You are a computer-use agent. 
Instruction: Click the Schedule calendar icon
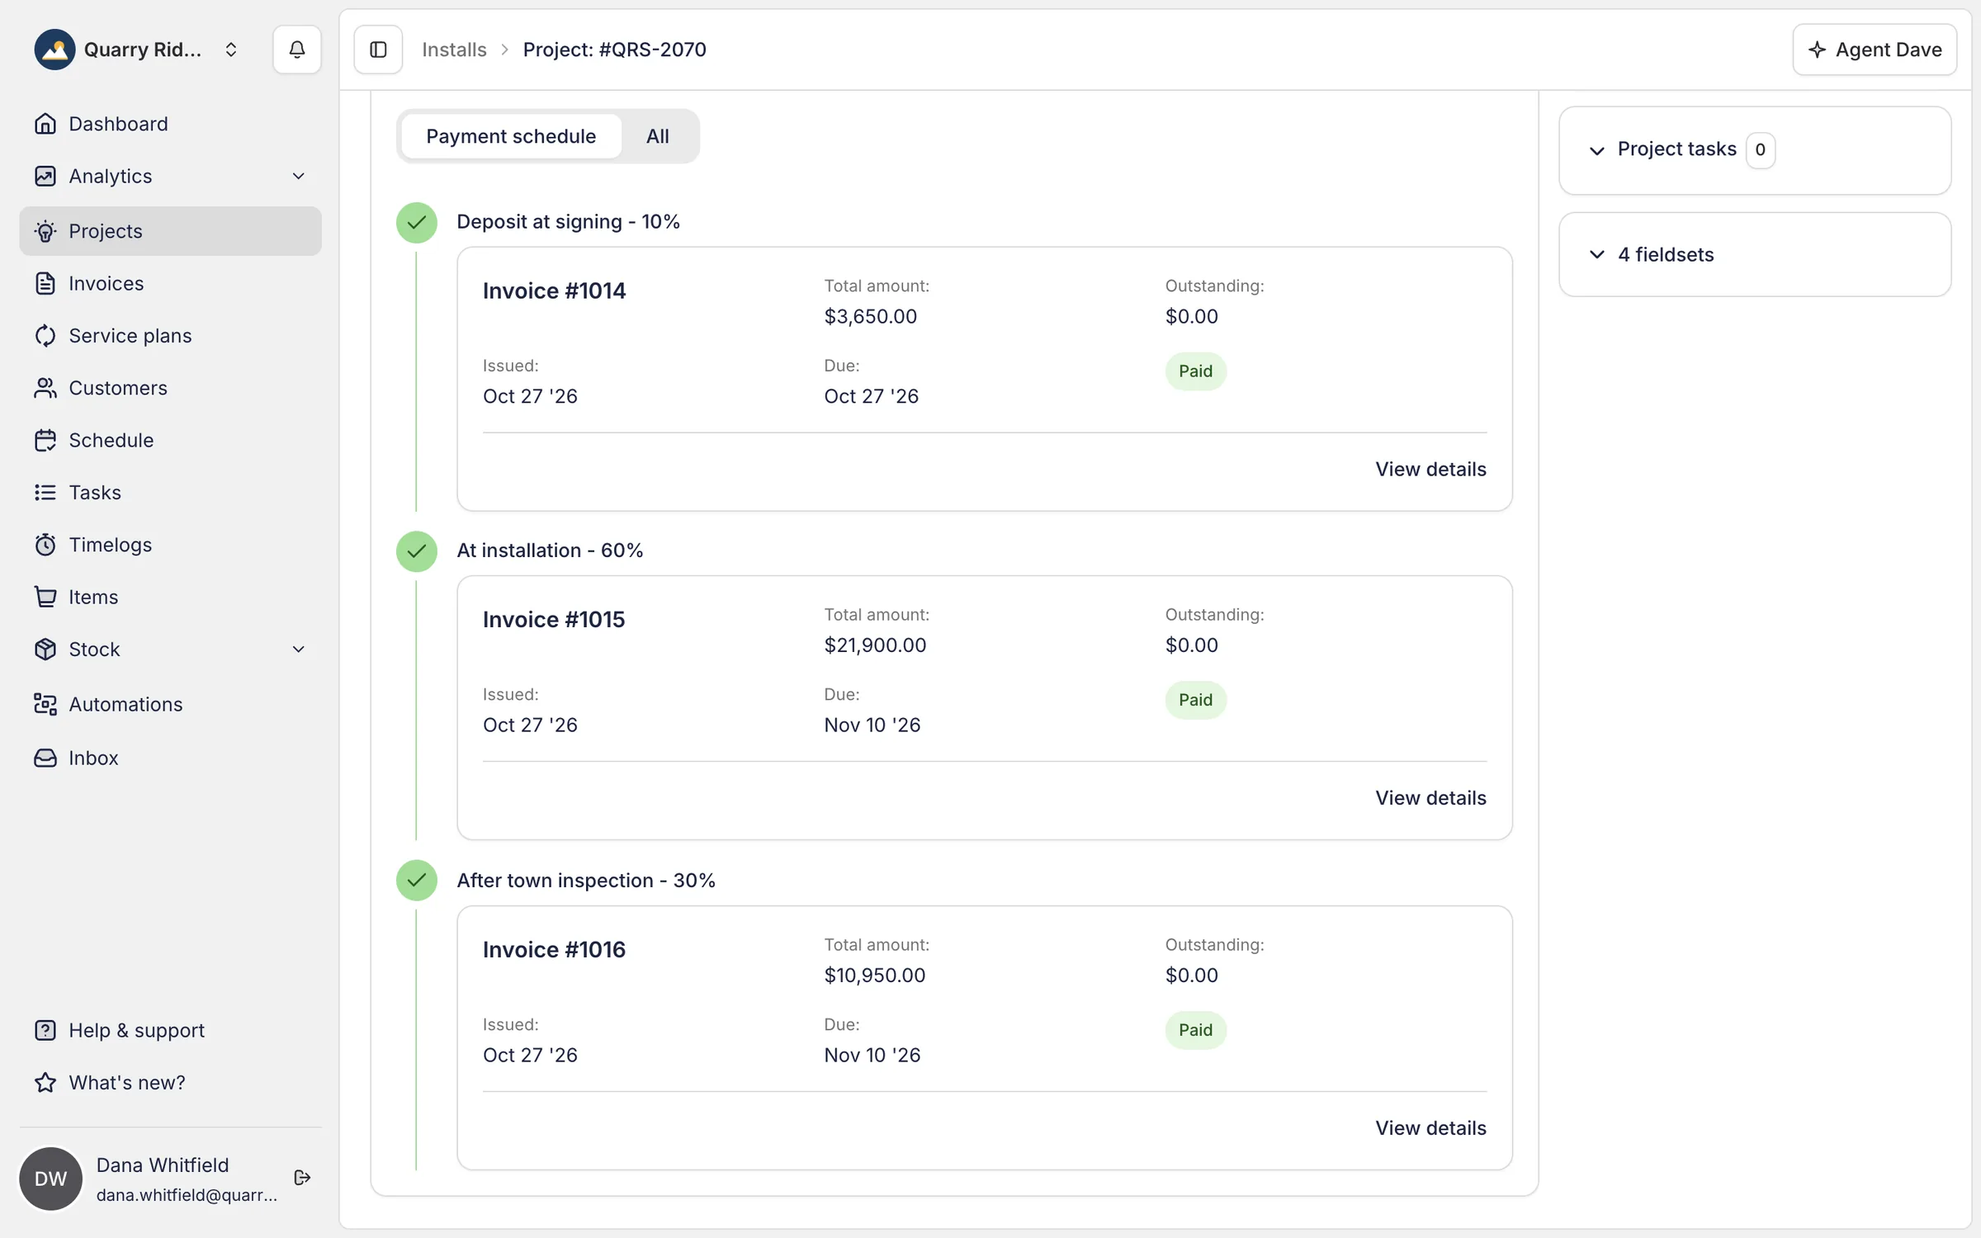click(x=45, y=440)
